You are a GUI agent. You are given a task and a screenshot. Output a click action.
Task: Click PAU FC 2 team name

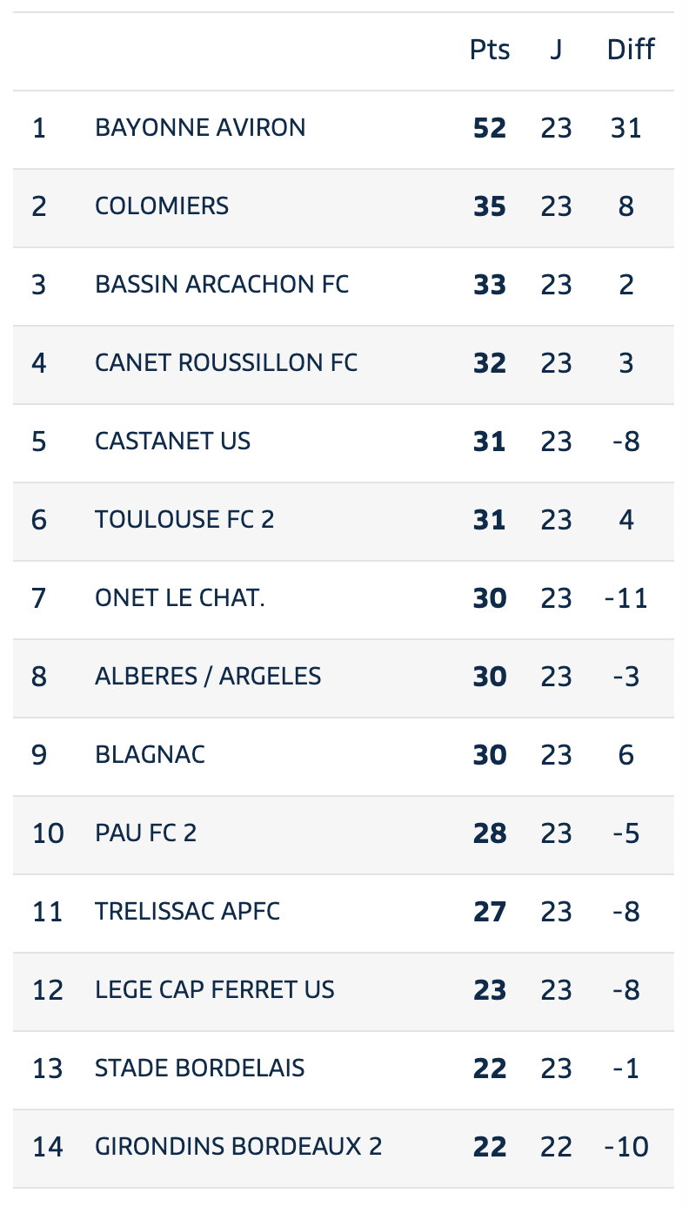tap(146, 833)
